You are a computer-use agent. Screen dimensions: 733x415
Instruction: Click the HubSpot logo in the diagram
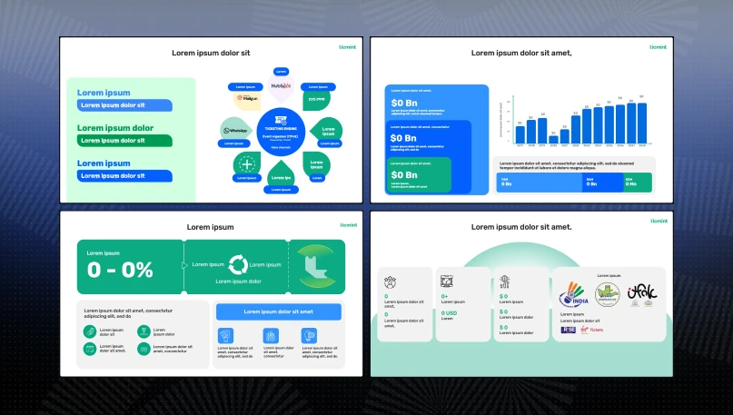(281, 86)
